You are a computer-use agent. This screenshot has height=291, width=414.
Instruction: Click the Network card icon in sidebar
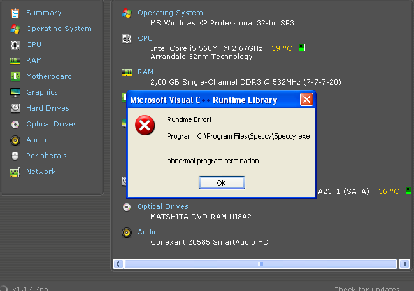coord(15,172)
